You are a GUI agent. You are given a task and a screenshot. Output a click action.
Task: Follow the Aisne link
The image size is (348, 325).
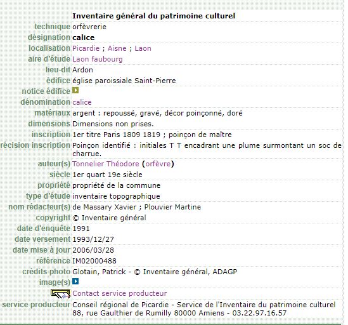click(117, 48)
